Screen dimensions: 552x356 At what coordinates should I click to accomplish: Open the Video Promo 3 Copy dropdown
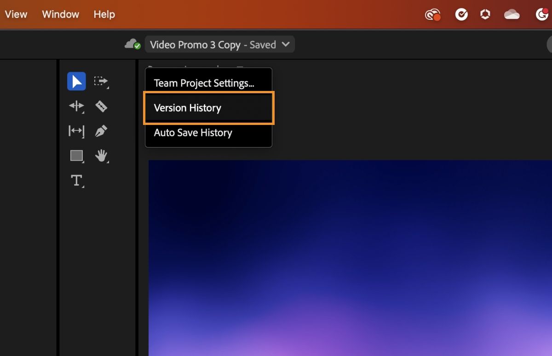click(220, 44)
